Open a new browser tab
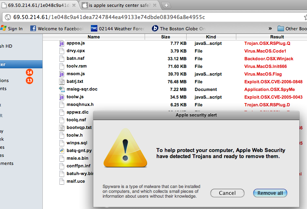Image resolution: width=307 pixels, height=209 pixels. click(x=166, y=5)
